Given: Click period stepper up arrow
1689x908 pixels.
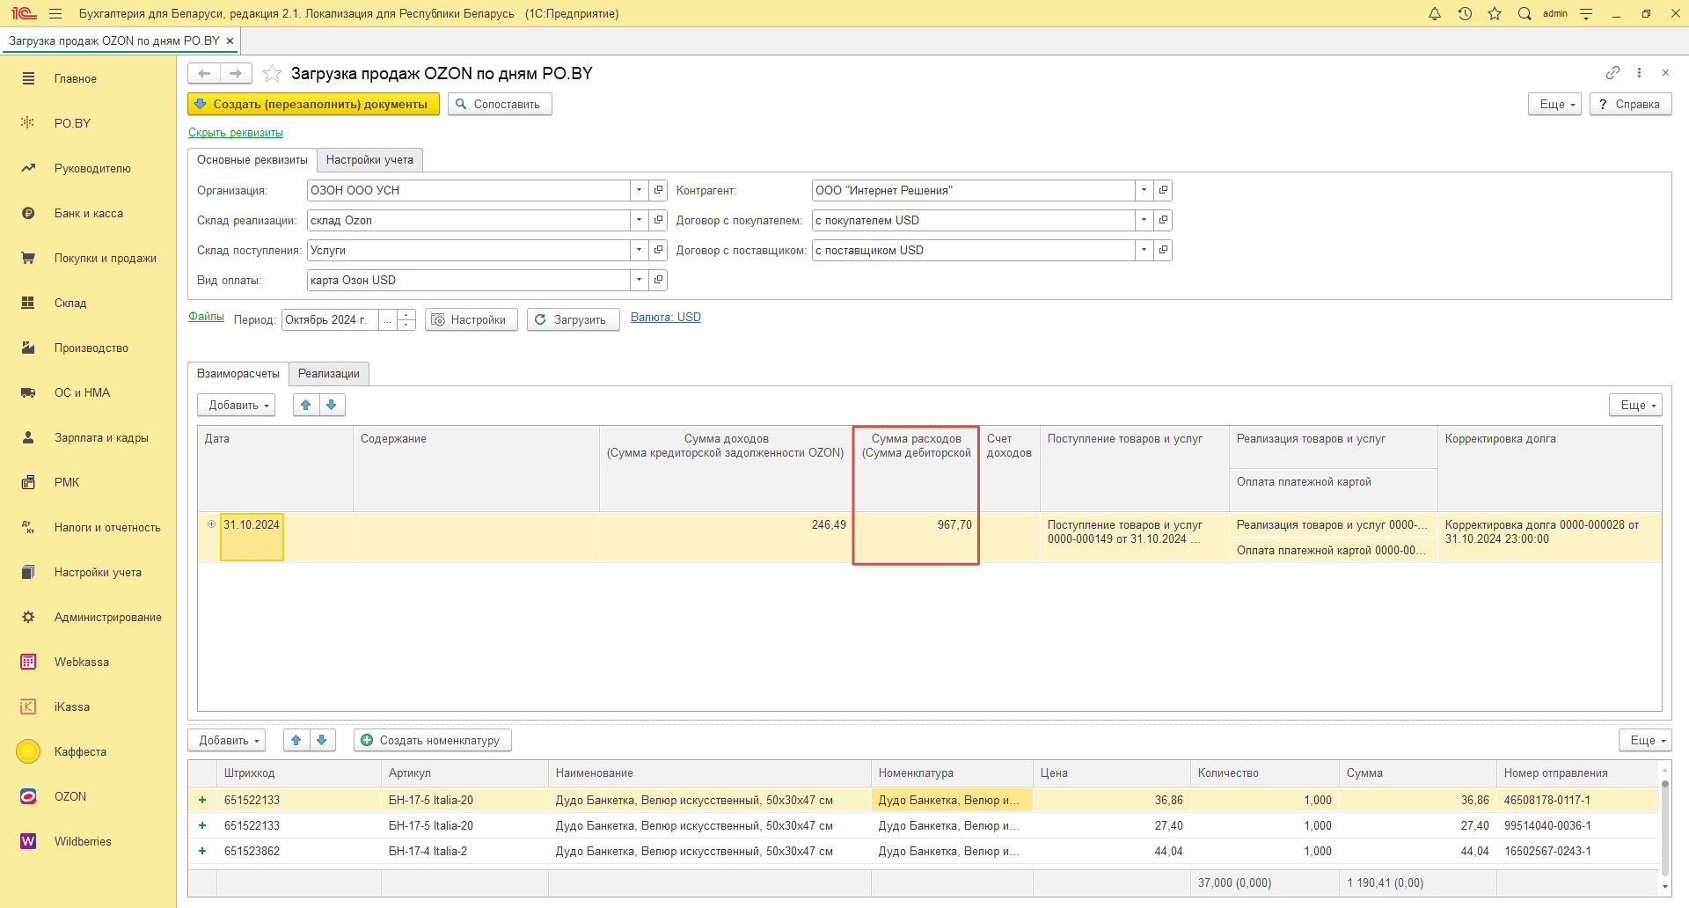Looking at the screenshot, I should pyautogui.click(x=406, y=314).
